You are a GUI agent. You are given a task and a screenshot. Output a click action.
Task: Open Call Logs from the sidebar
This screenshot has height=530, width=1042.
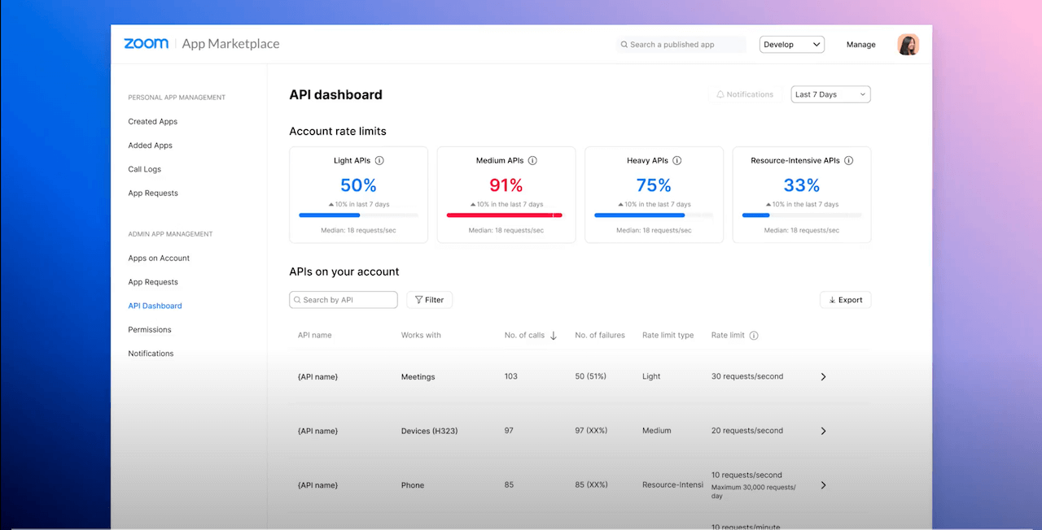144,169
